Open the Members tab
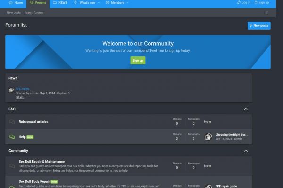This screenshot has width=283, height=188. coord(115,3)
